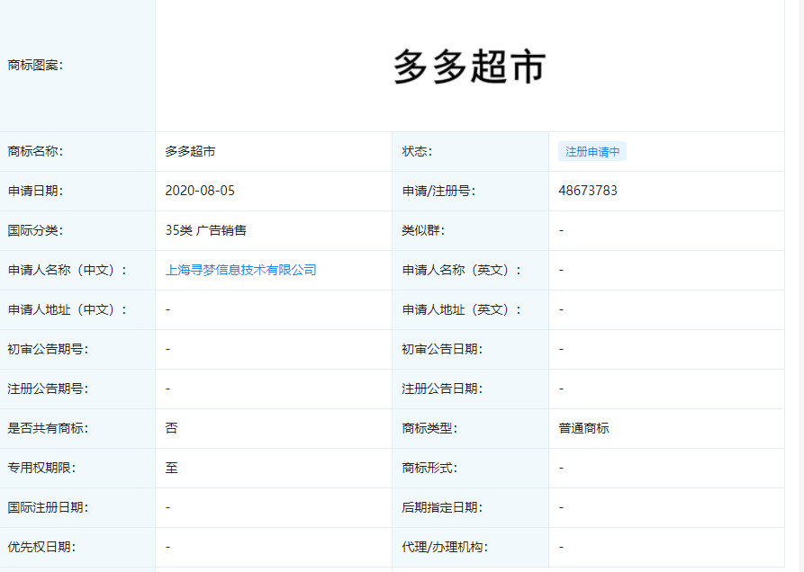Click the 申请人名称（中文） label
This screenshot has height=572, width=804.
click(68, 270)
